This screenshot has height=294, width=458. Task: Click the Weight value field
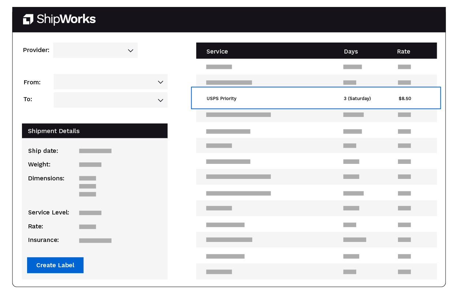pyautogui.click(x=90, y=165)
